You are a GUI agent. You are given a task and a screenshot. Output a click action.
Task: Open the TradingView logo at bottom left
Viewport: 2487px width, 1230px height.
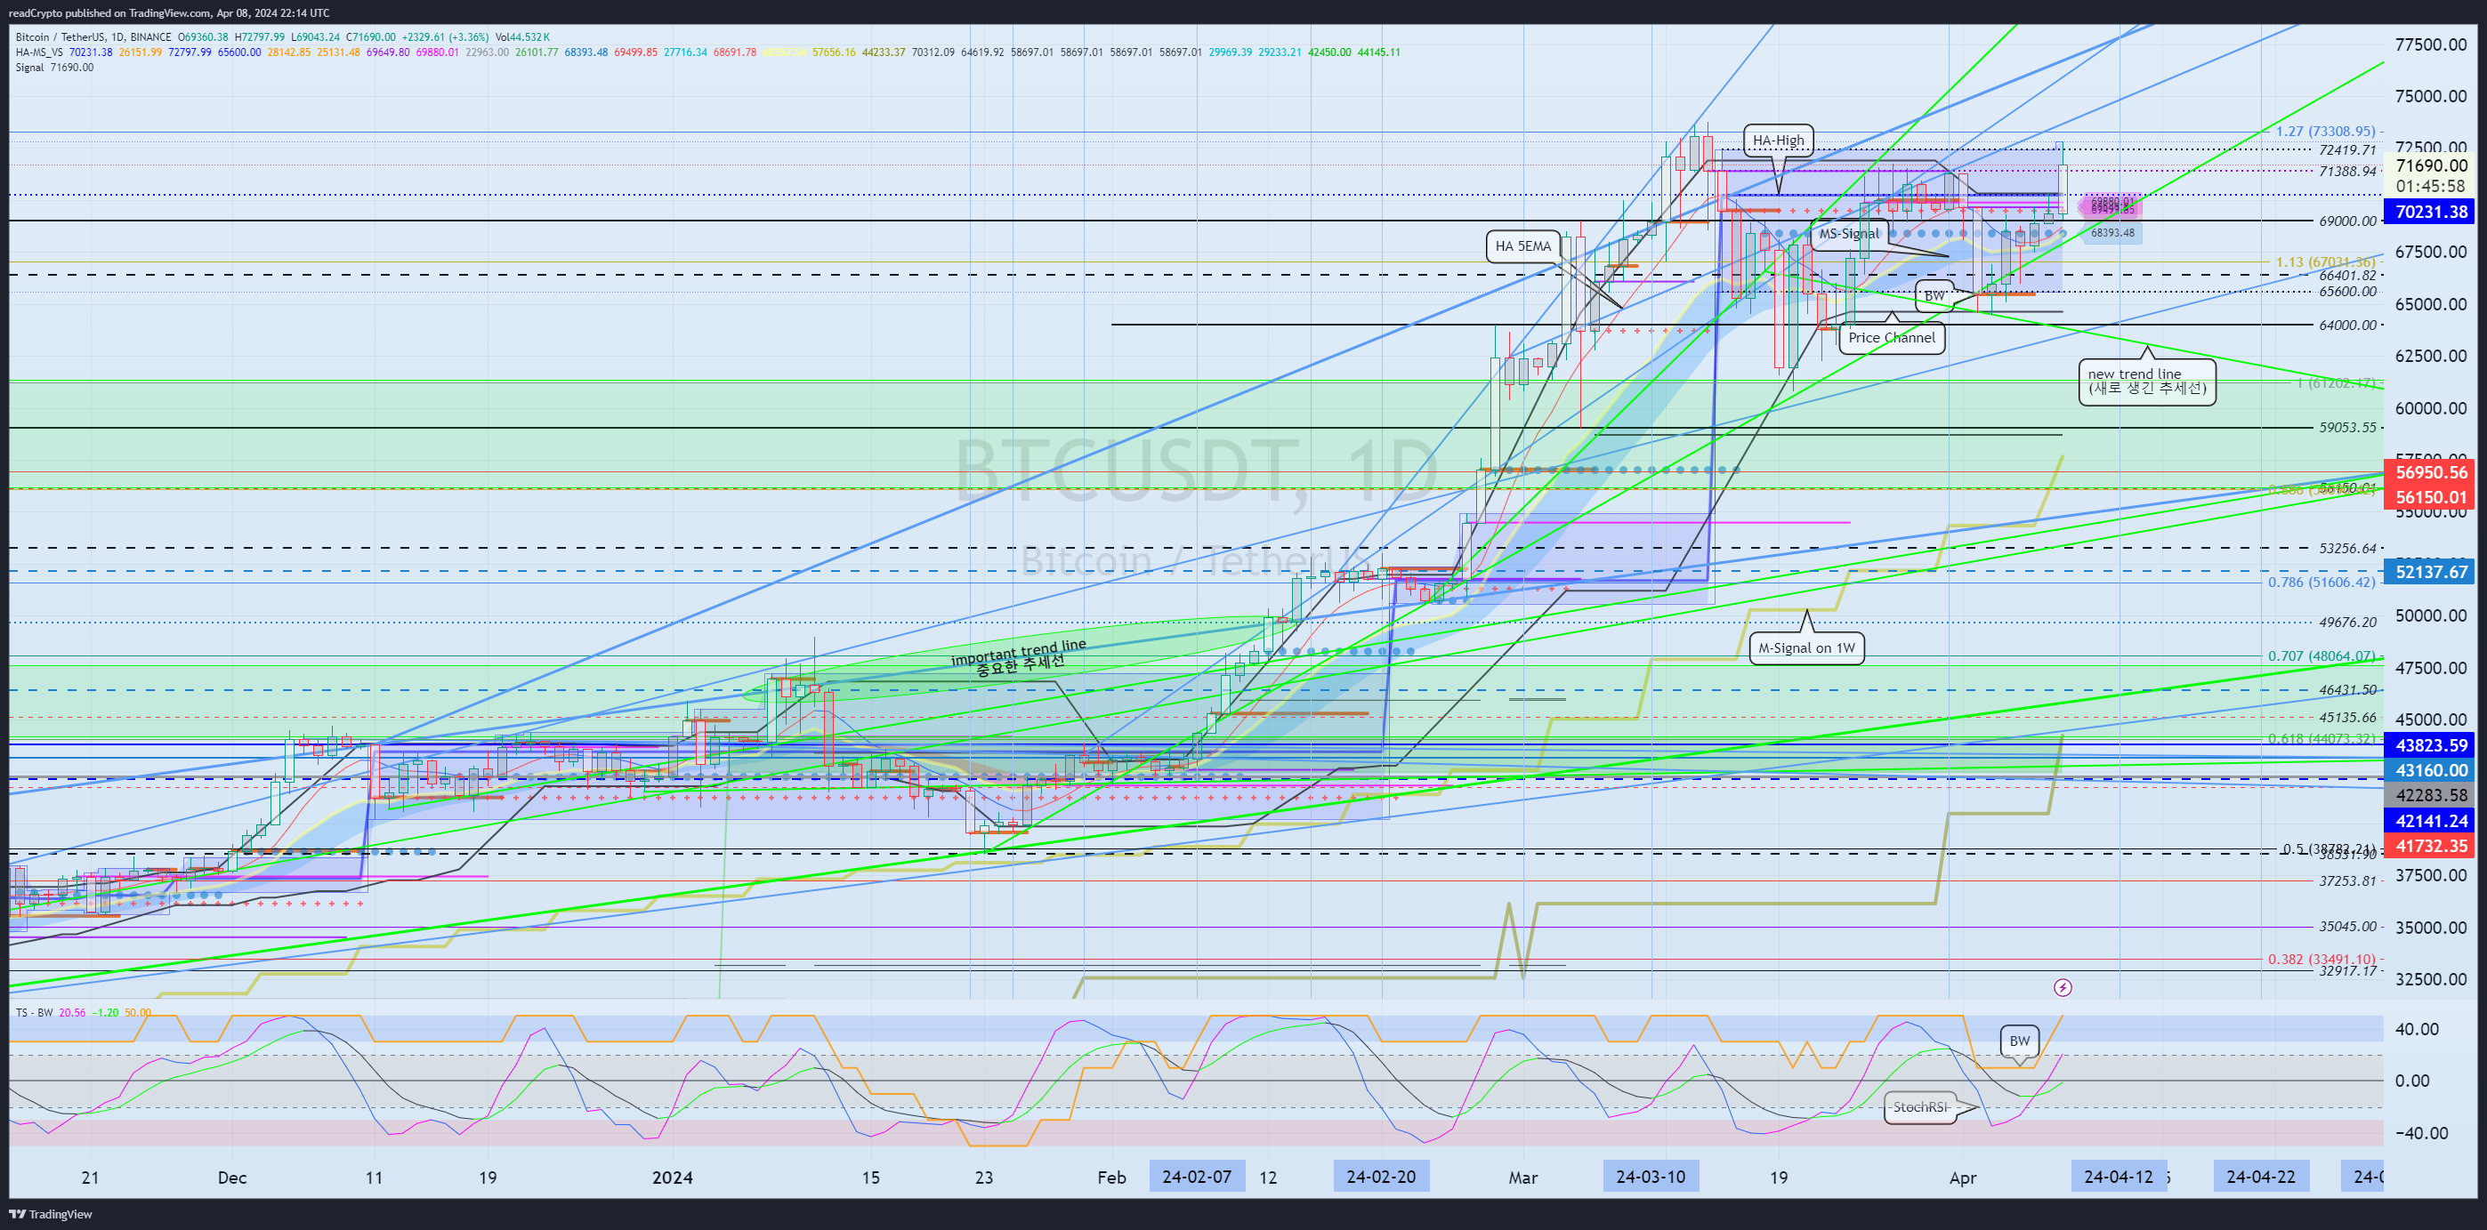tap(50, 1214)
